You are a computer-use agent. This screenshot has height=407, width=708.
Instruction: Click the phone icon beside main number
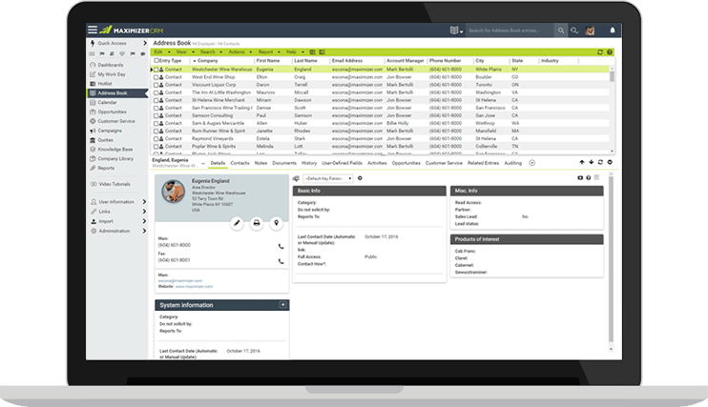point(281,246)
